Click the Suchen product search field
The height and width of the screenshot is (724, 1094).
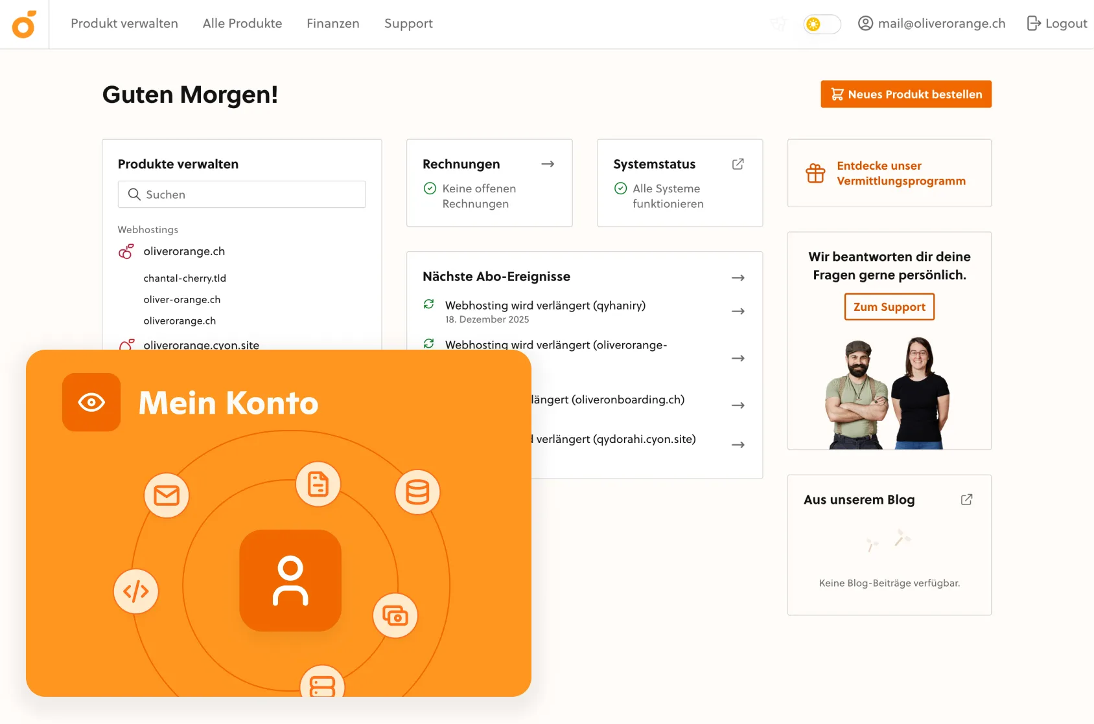(242, 194)
